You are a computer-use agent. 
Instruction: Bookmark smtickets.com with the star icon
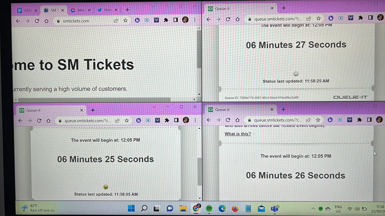(125, 20)
